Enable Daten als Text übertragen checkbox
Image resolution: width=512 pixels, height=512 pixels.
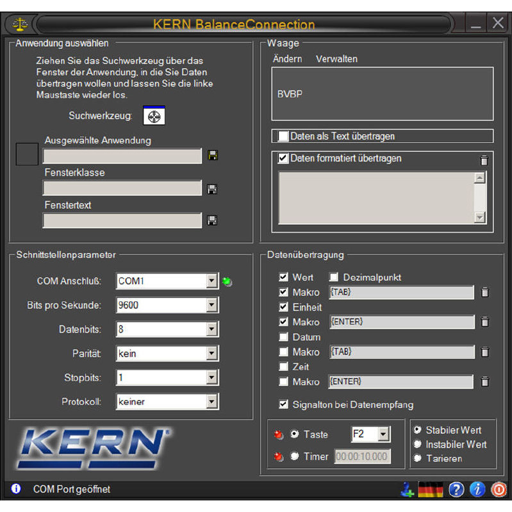pyautogui.click(x=283, y=136)
